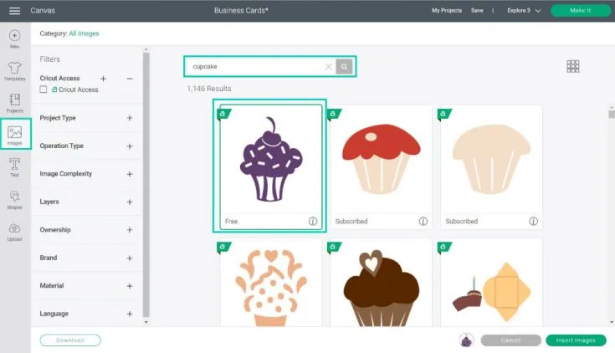Click the Upload icon

14,231
